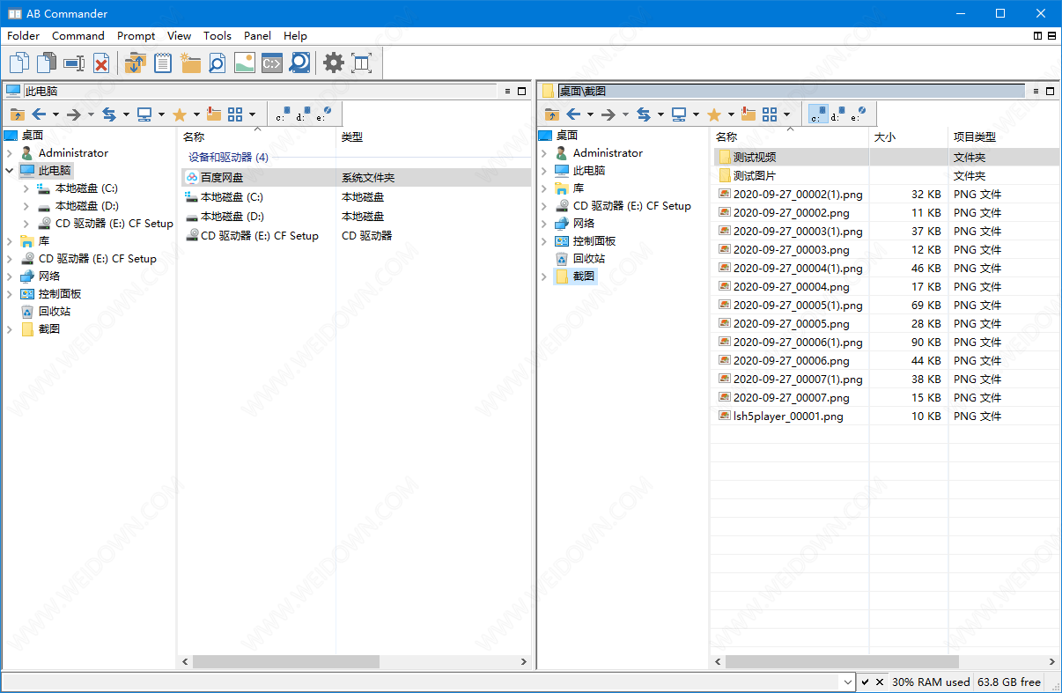Select drive c: toggle in right panel
The height and width of the screenshot is (693, 1062).
(819, 114)
